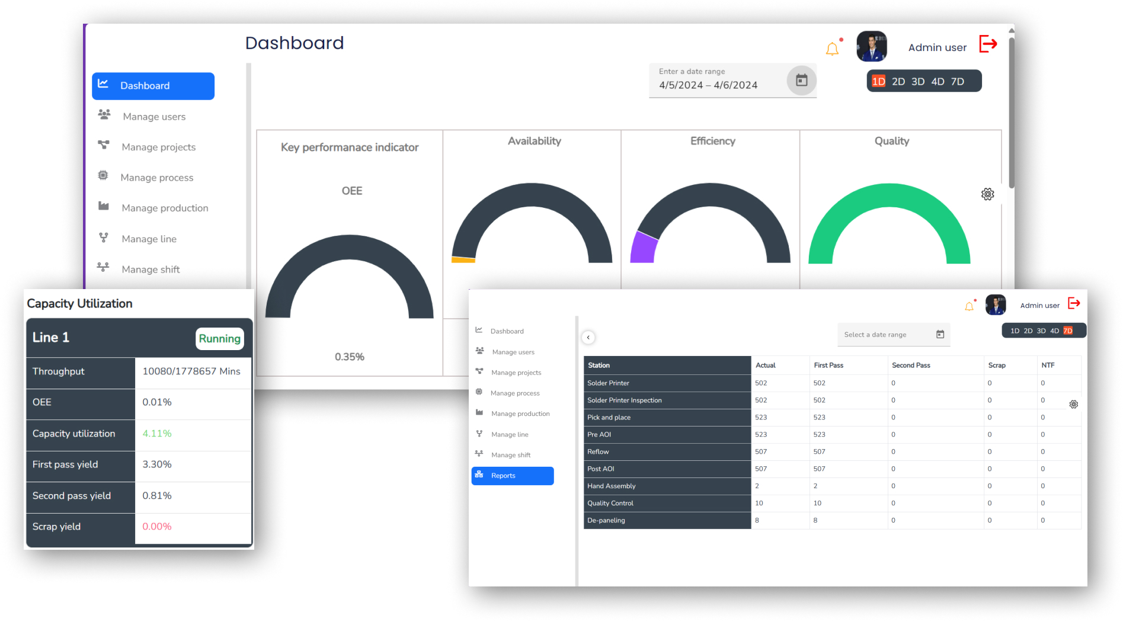Click the Running status badge on Line 1
Screen dimensions: 1123x622
click(219, 339)
